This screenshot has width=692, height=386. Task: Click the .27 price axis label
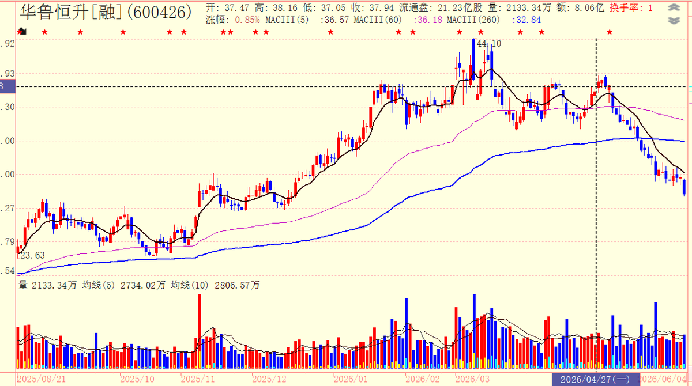tap(8, 208)
